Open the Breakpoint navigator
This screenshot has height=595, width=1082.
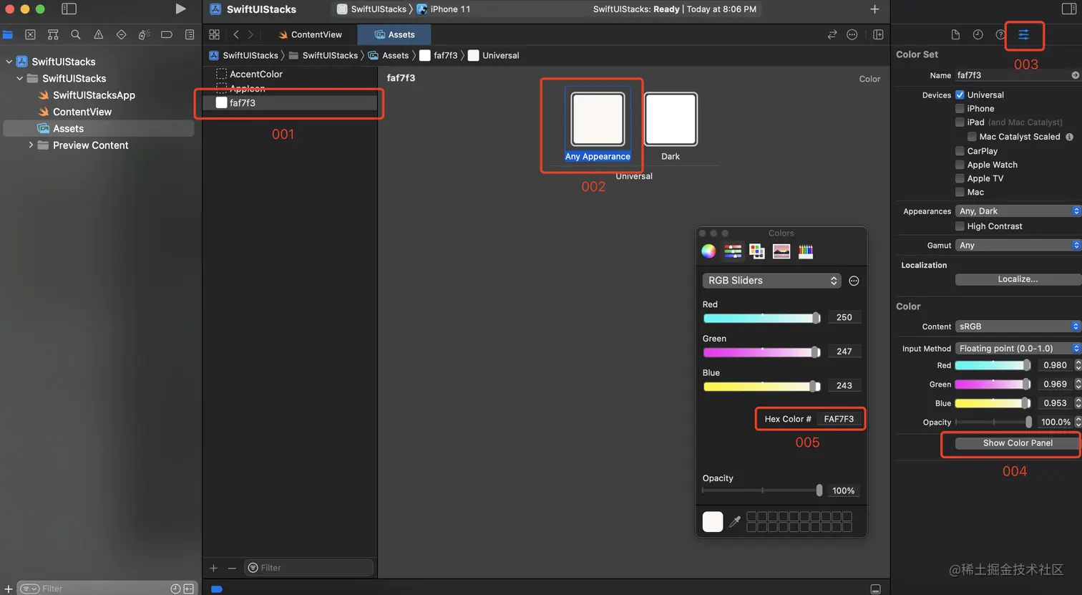167,34
